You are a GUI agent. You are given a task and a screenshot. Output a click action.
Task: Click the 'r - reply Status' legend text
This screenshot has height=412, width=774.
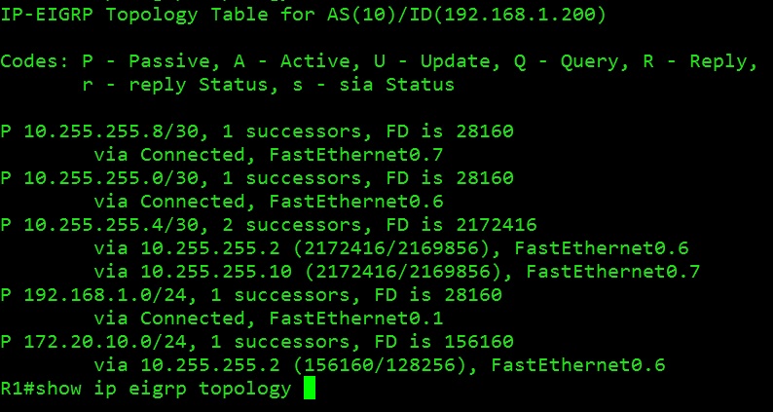tap(174, 85)
